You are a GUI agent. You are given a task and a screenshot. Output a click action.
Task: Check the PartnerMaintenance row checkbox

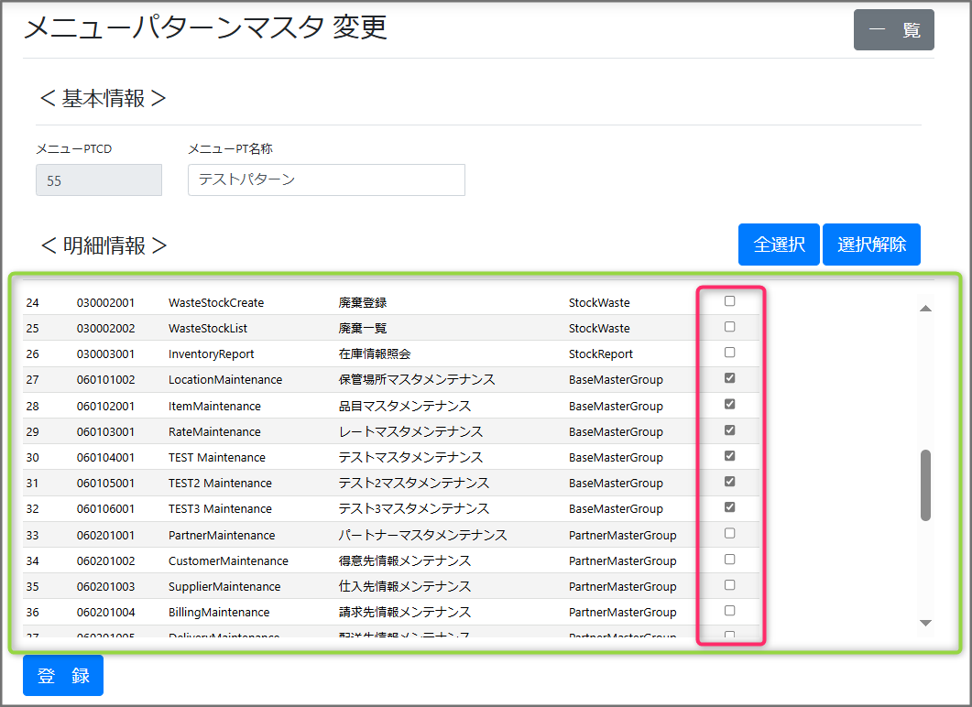click(730, 533)
